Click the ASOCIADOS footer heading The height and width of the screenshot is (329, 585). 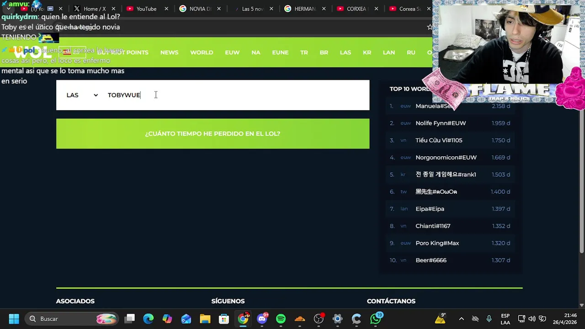pos(75,301)
